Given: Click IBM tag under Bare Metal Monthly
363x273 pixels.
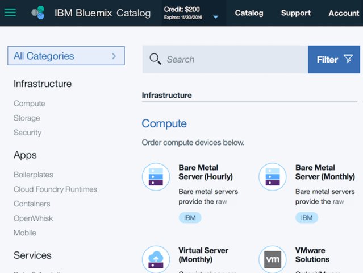Looking at the screenshot, I should [x=307, y=218].
